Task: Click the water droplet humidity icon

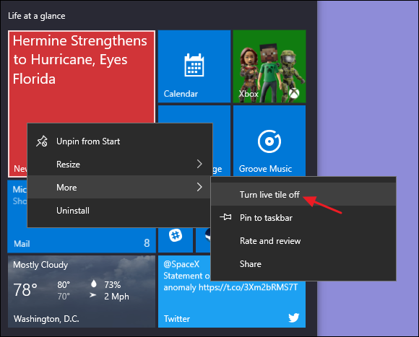Action: [93, 284]
